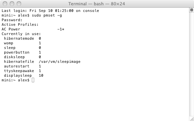The image size is (194, 121).
Task: Place the cursor at the prompt cursor block
Action: (33, 80)
